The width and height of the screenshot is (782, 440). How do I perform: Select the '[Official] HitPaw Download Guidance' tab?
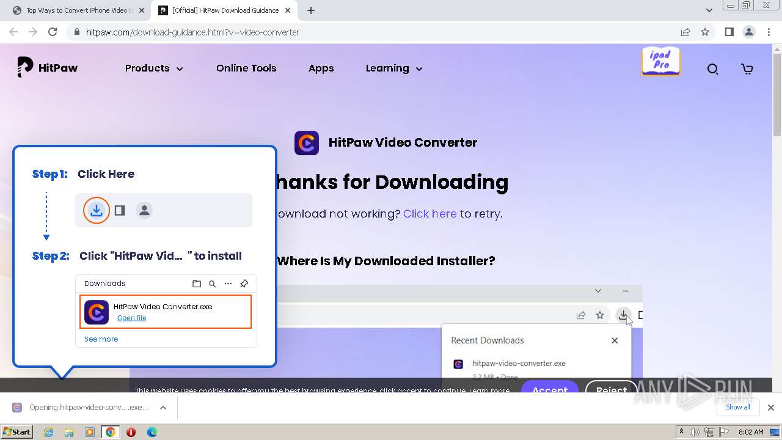click(x=224, y=10)
